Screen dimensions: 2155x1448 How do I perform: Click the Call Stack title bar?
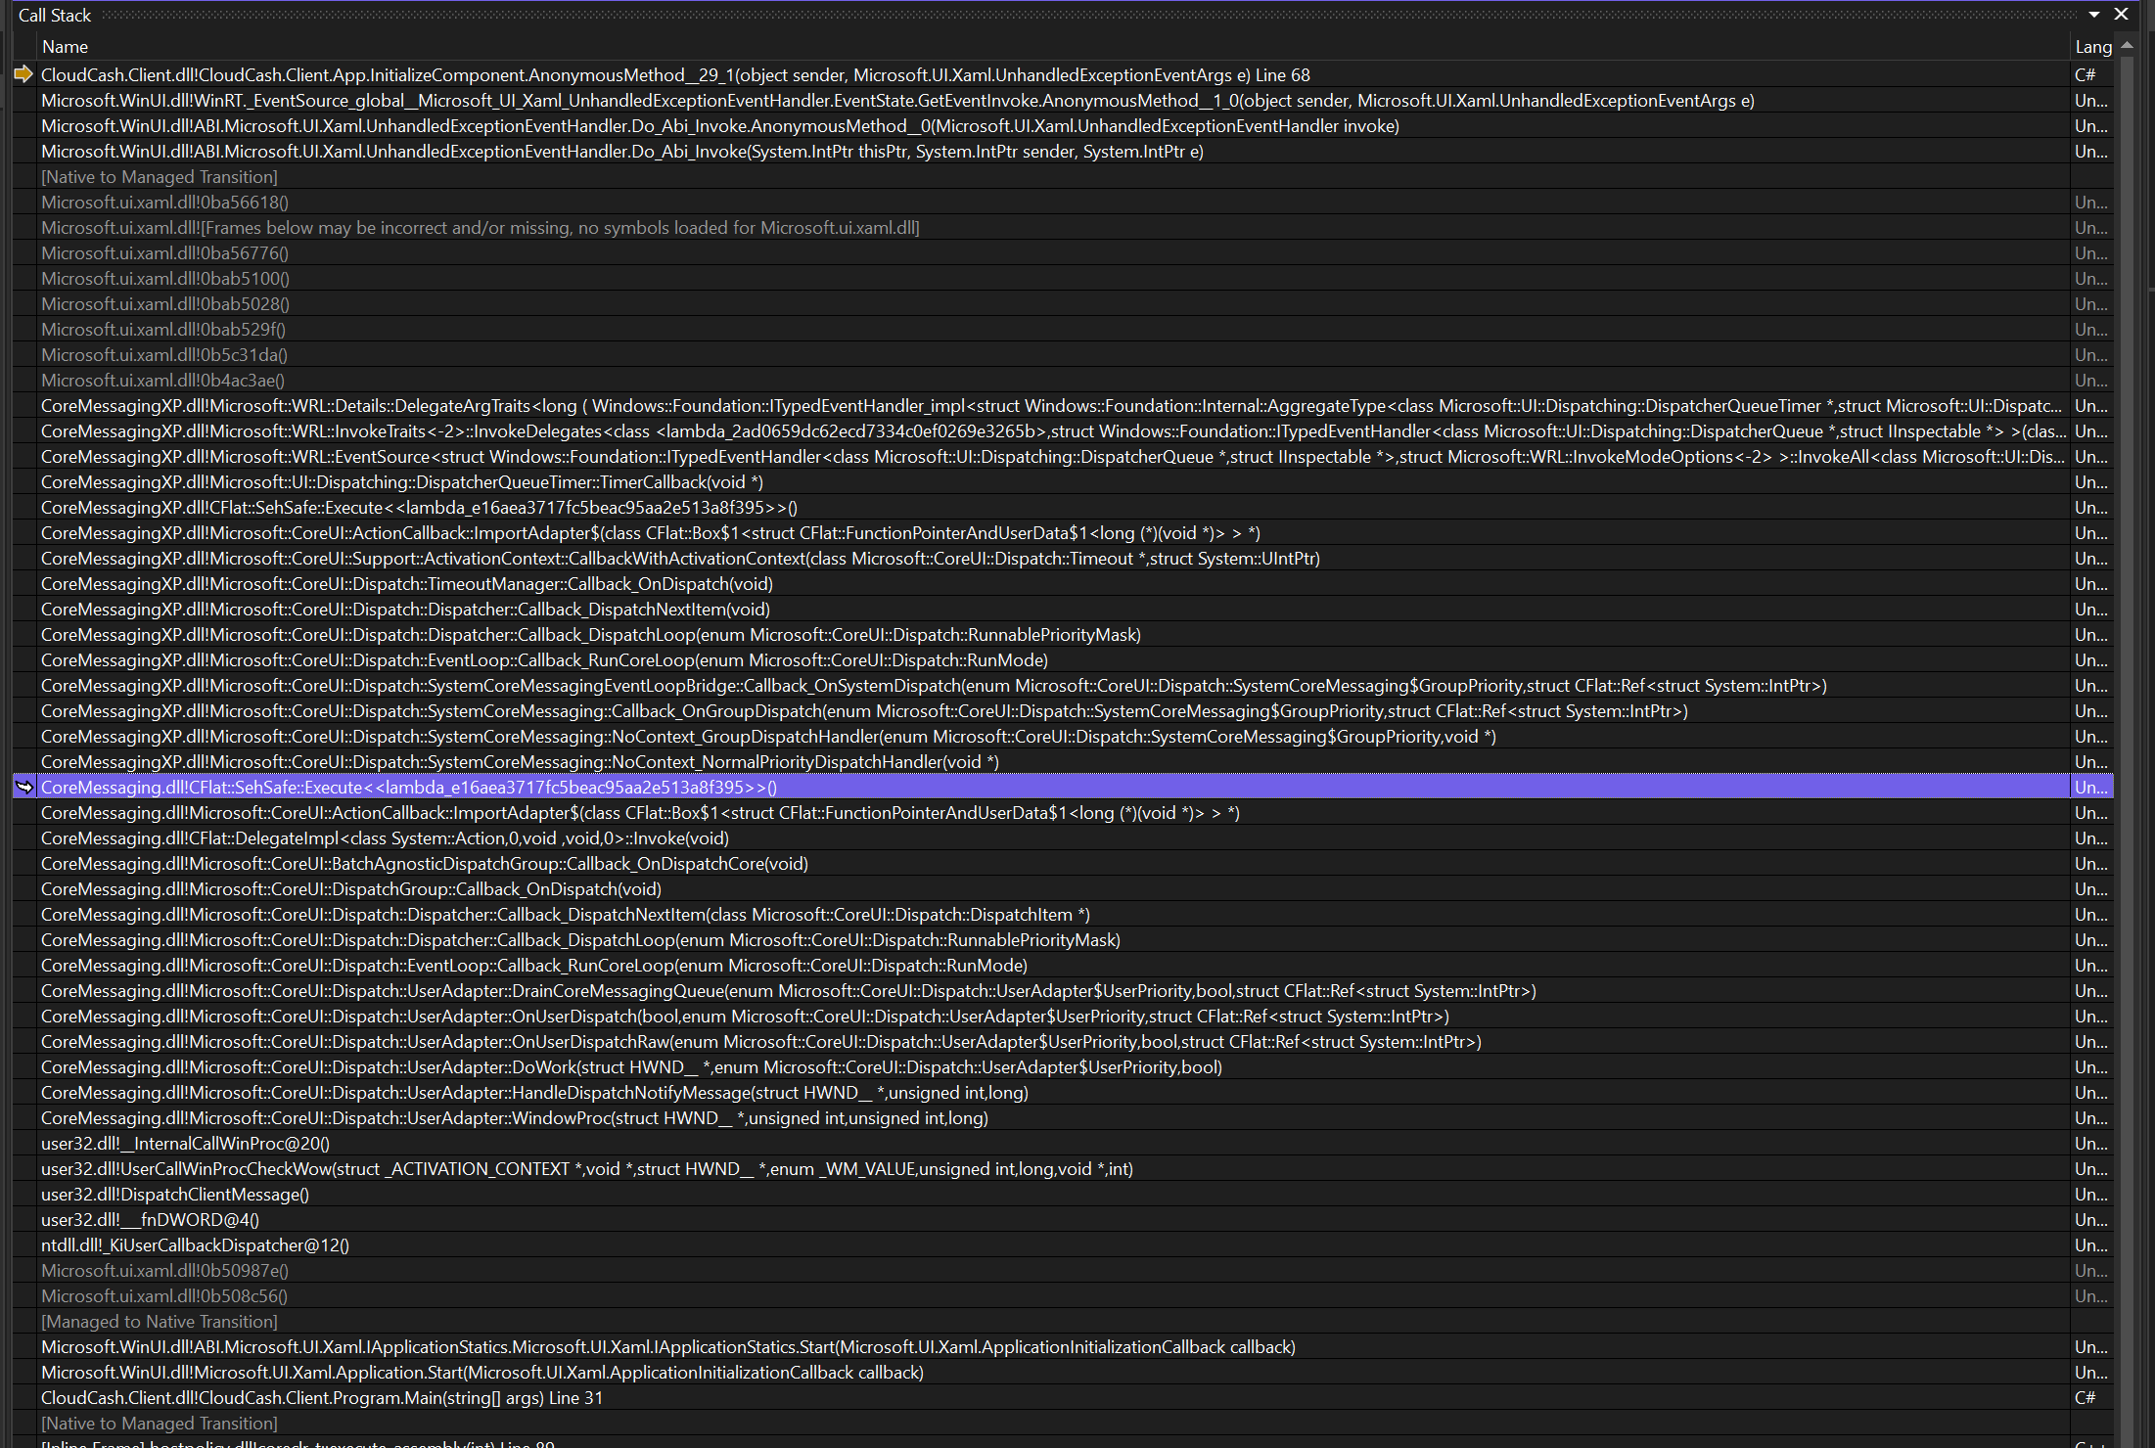[55, 15]
